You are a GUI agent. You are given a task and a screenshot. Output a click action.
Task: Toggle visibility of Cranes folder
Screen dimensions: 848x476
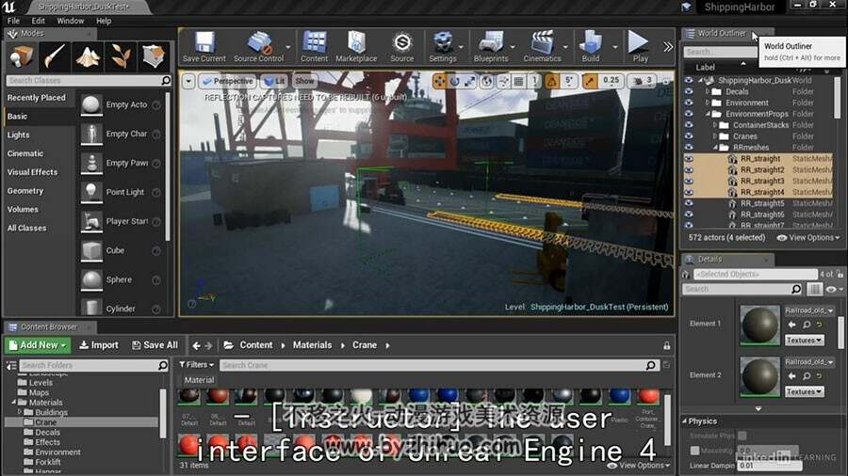pos(689,136)
